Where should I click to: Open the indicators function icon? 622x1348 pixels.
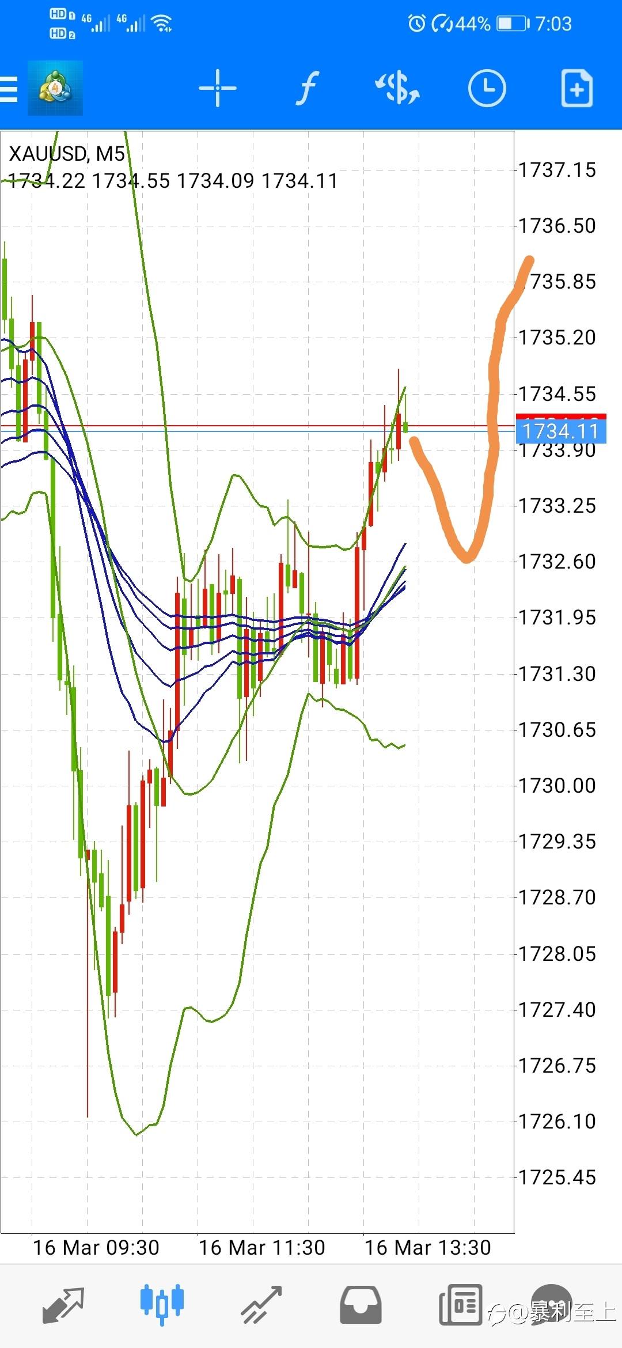tap(308, 88)
